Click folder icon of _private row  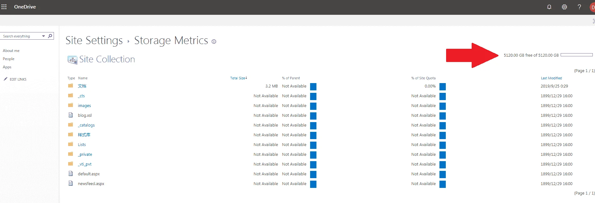tap(71, 154)
